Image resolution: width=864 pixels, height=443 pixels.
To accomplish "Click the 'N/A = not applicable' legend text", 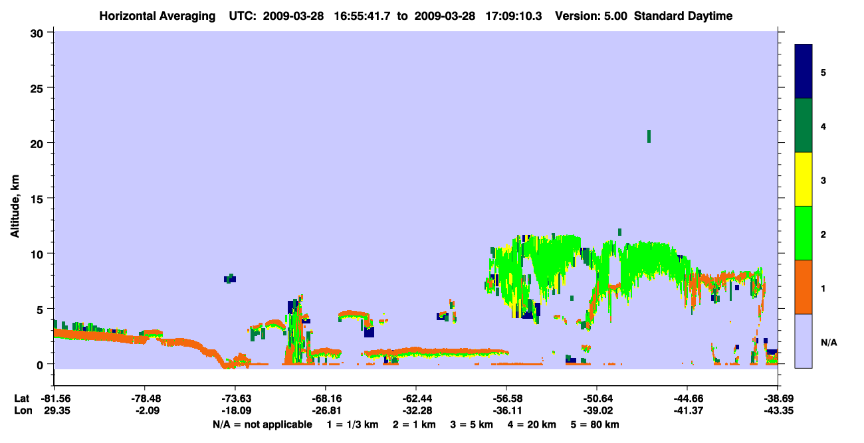I will 262,424.
